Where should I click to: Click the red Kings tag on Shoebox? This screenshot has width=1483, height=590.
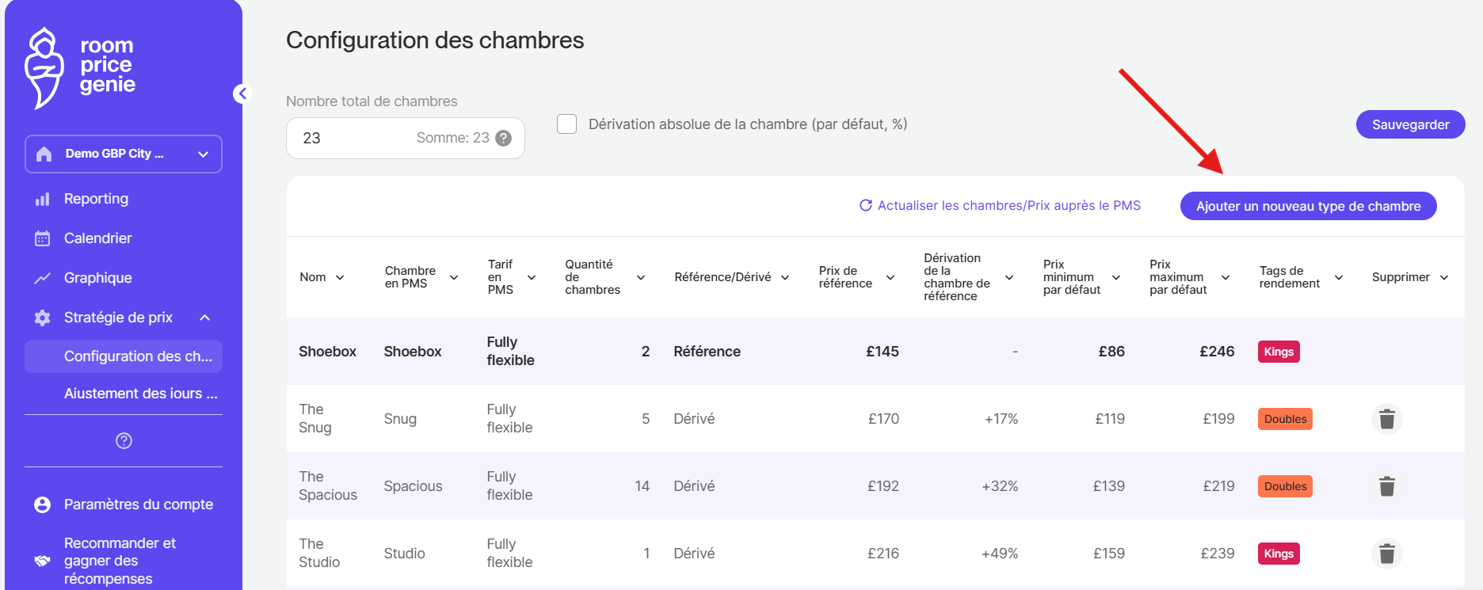pyautogui.click(x=1278, y=352)
